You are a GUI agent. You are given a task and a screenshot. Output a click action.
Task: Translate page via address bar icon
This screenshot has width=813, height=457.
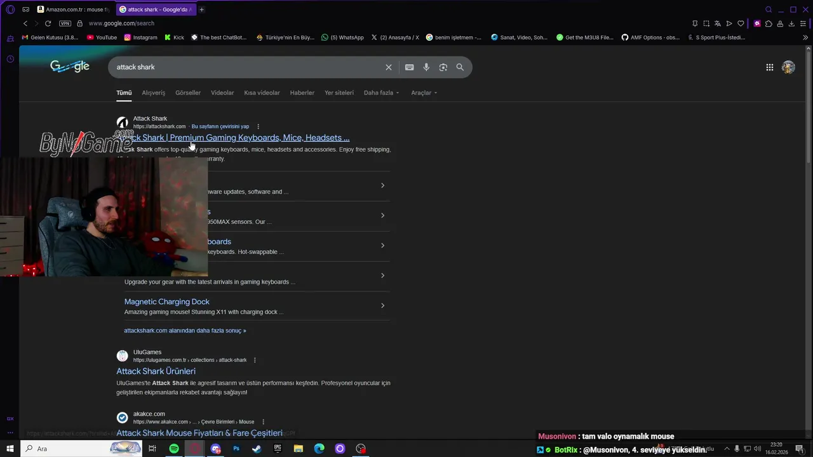tap(718, 23)
